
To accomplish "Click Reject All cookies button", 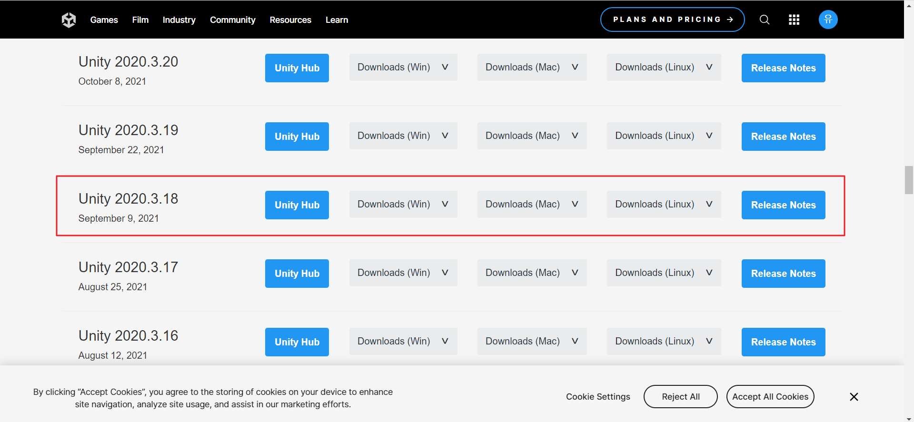I will click(x=681, y=397).
